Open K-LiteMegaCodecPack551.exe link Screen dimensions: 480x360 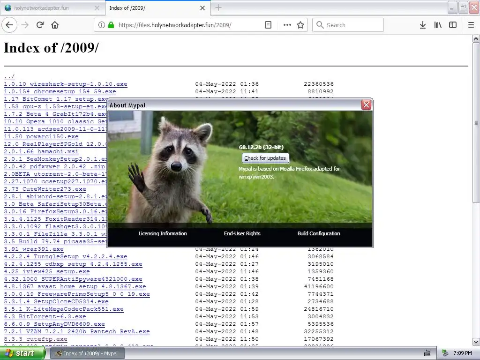click(64, 309)
